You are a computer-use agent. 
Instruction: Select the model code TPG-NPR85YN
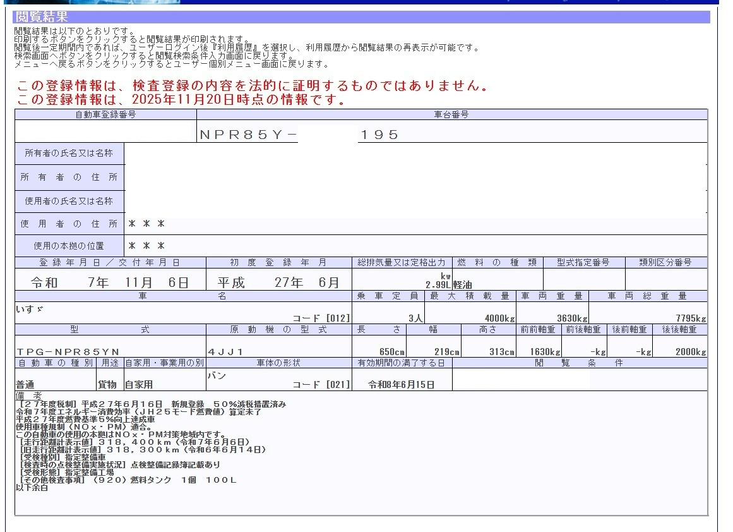coord(68,351)
